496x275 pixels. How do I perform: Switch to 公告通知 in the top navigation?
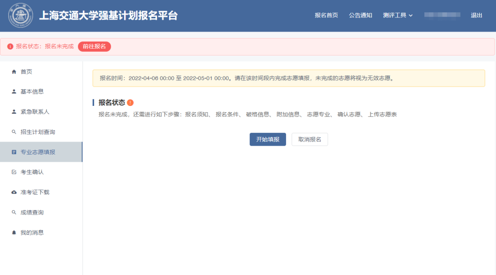361,15
